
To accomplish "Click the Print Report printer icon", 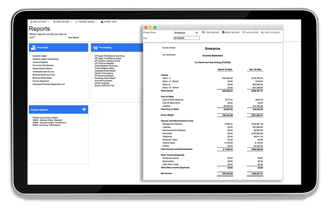I will 223,32.
